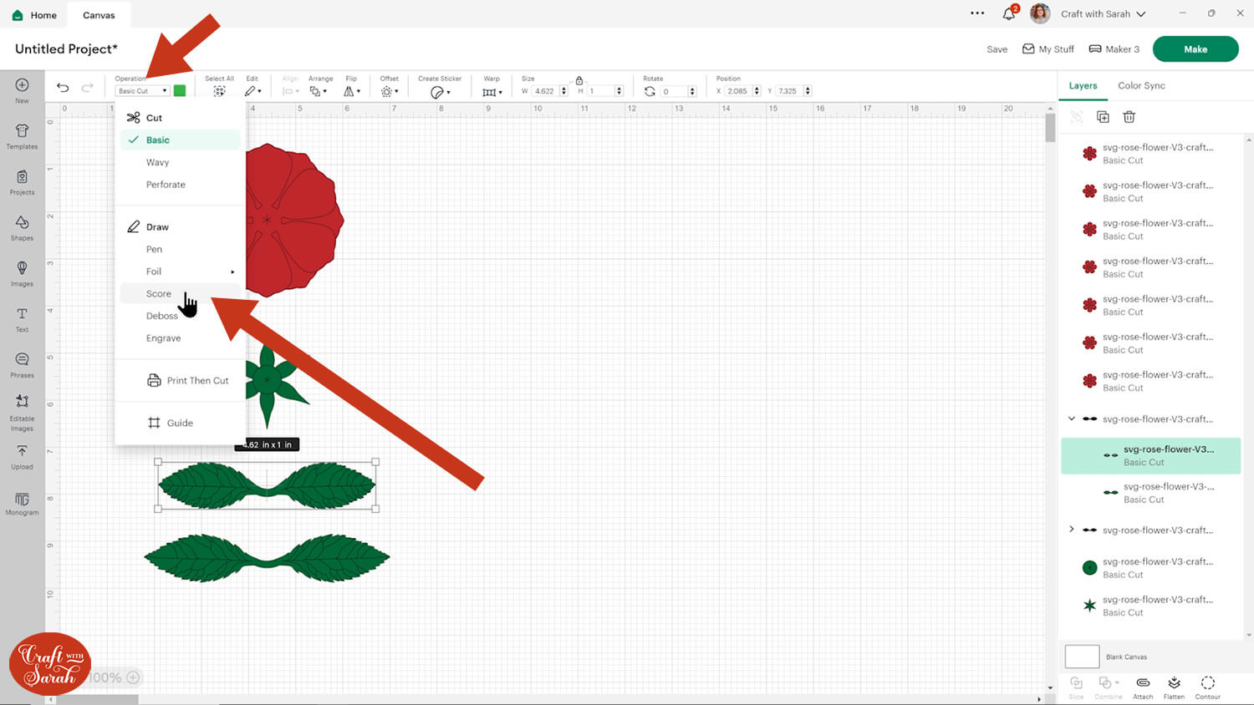This screenshot has height=705, width=1254.
Task: Increase zoom with plus button
Action: tap(133, 677)
